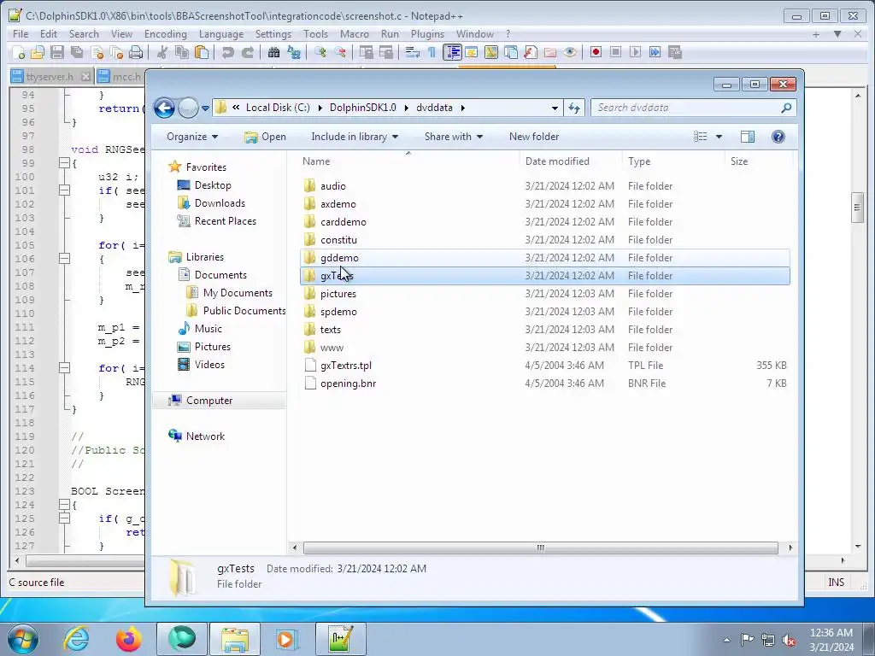Open the Search menu in Notepad++
875x656 pixels.
84,34
